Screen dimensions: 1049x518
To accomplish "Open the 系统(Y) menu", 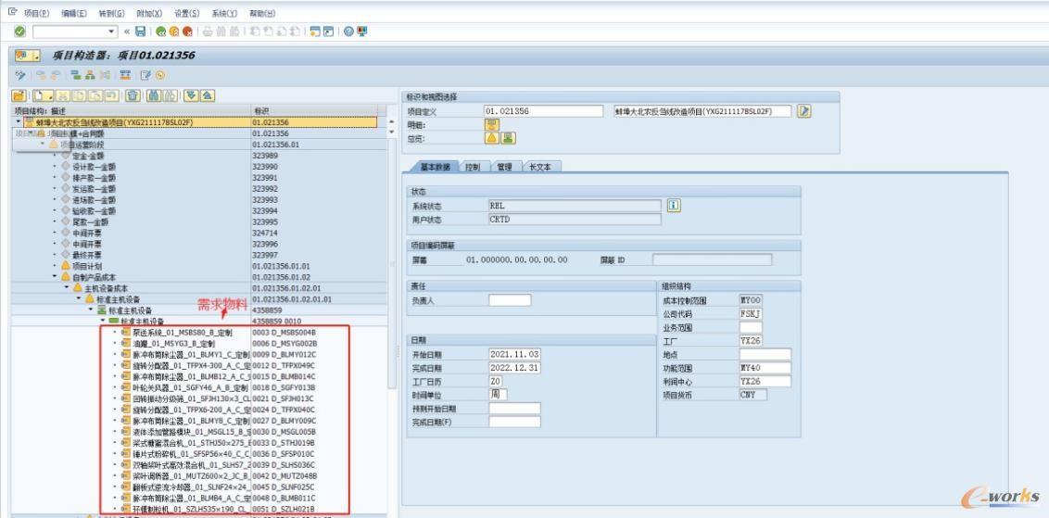I will click(x=224, y=13).
